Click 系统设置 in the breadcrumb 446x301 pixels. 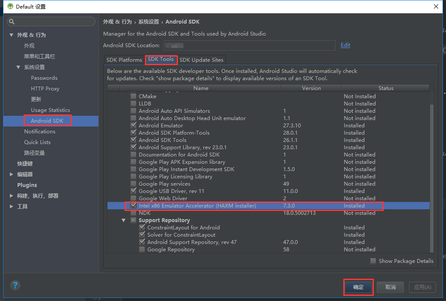149,22
